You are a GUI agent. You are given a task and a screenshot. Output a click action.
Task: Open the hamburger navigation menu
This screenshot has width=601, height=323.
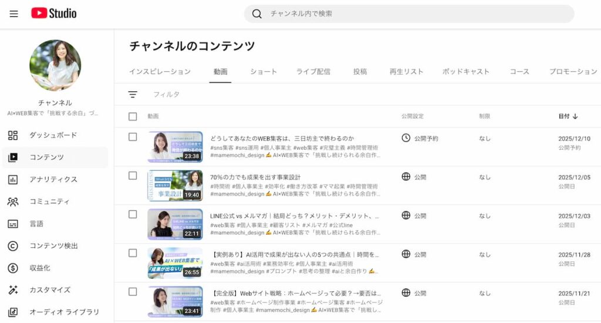(x=14, y=14)
